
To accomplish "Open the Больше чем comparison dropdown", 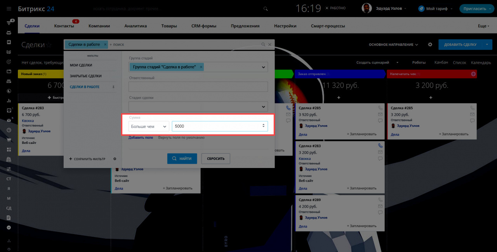I will tap(149, 126).
